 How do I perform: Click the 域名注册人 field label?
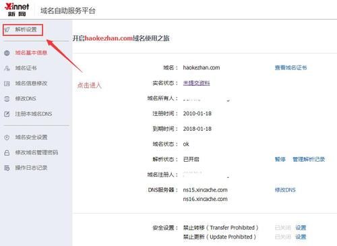click(162, 175)
